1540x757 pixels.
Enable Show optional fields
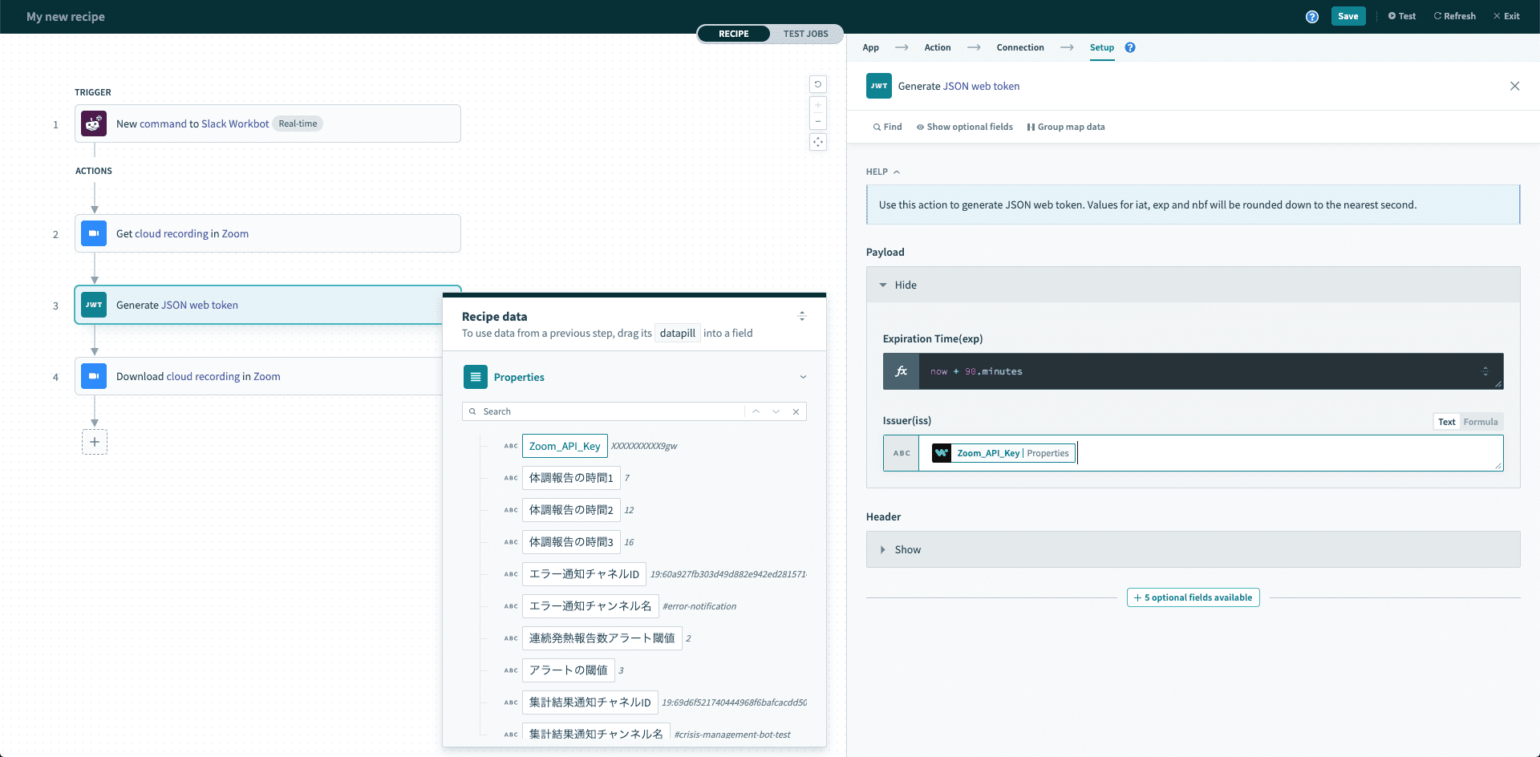pyautogui.click(x=964, y=127)
